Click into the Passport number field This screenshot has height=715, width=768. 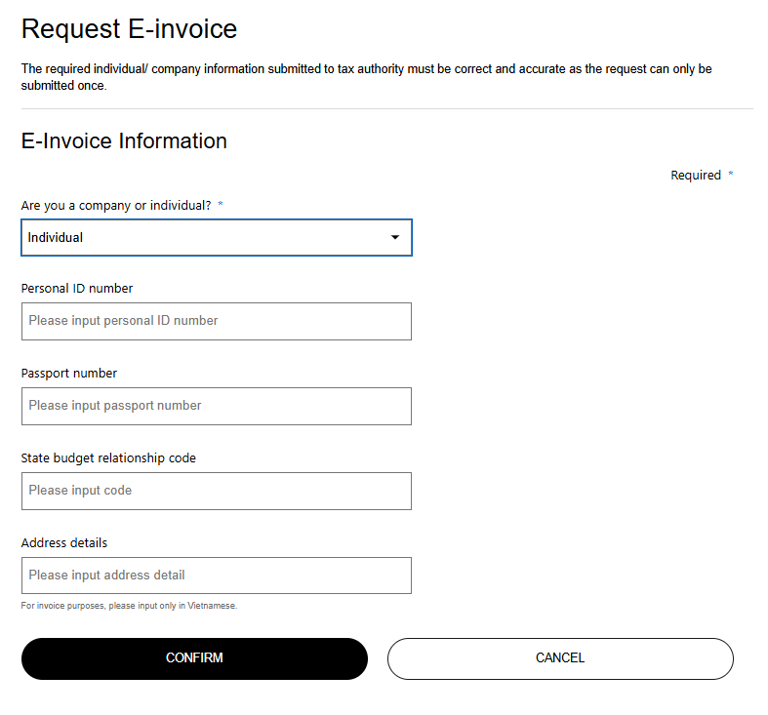(x=216, y=406)
